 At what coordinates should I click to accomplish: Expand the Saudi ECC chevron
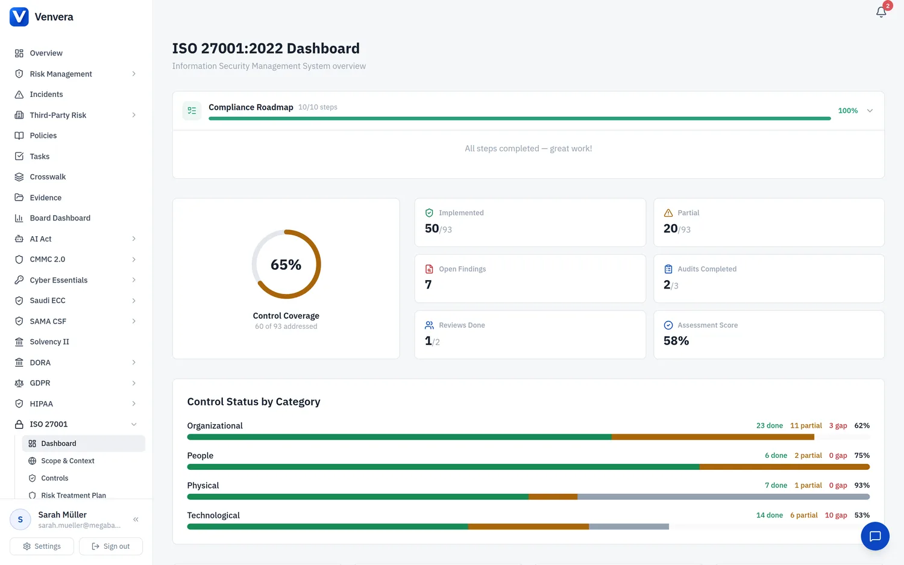(x=134, y=301)
